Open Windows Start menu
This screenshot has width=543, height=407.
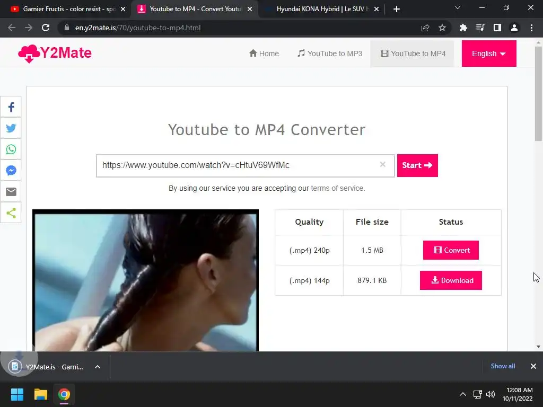[x=17, y=394]
